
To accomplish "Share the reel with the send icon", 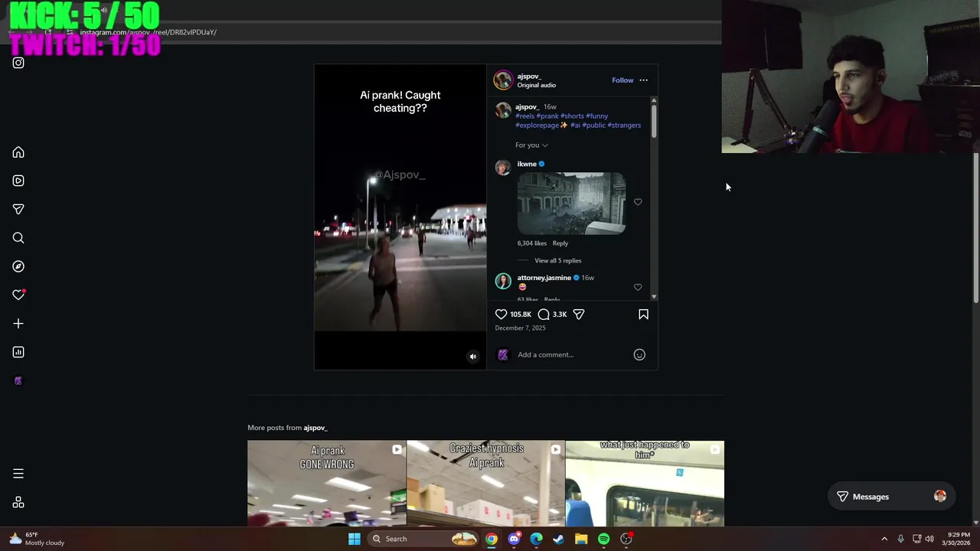I will (x=579, y=314).
